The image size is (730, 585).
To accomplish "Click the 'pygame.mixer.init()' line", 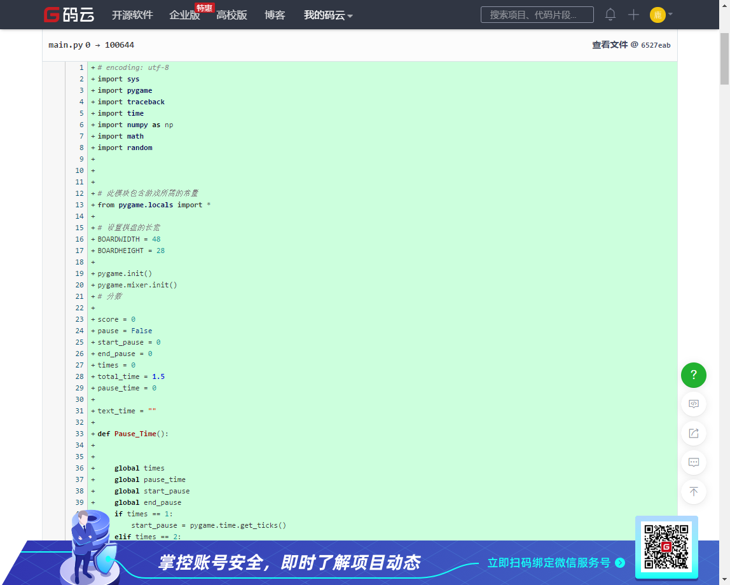I will click(x=137, y=285).
